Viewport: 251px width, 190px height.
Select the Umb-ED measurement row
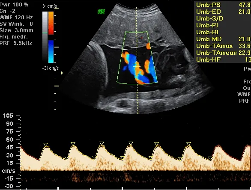pyautogui.click(x=223, y=12)
